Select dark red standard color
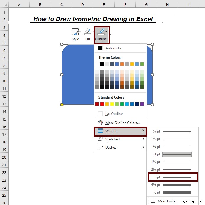The height and width of the screenshot is (205, 205). 97,104
